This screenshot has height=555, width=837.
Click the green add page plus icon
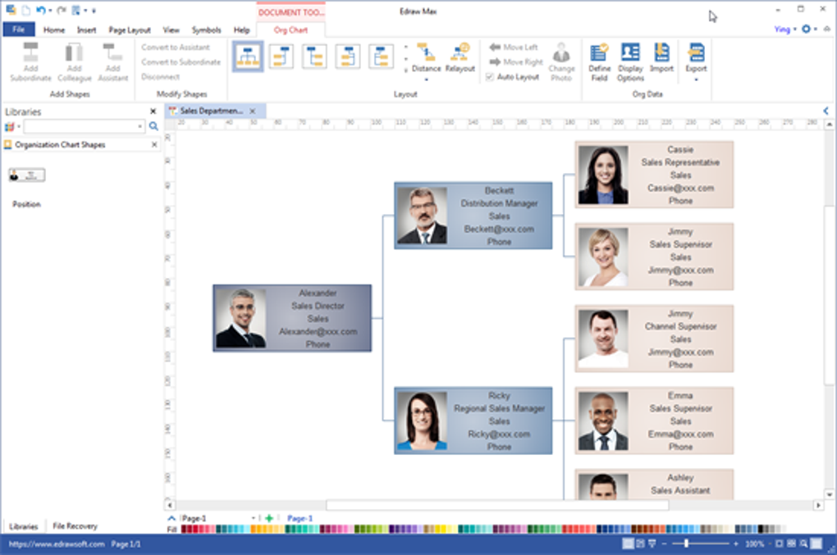269,517
